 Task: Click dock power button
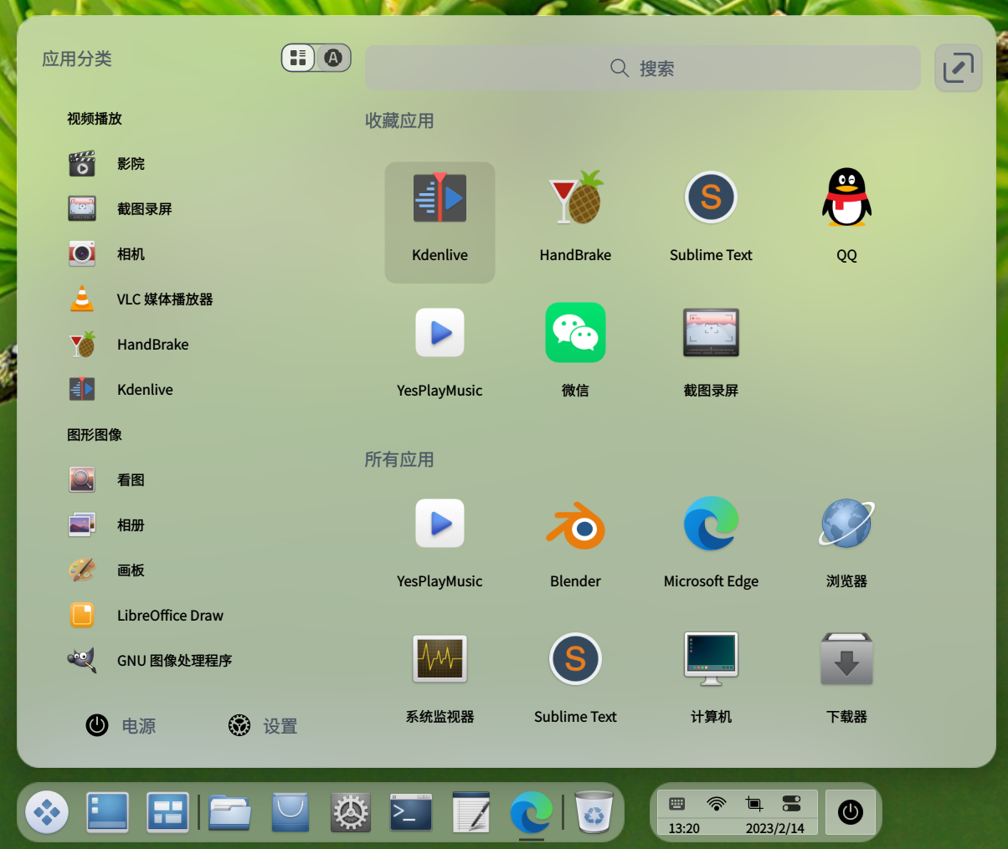click(851, 812)
